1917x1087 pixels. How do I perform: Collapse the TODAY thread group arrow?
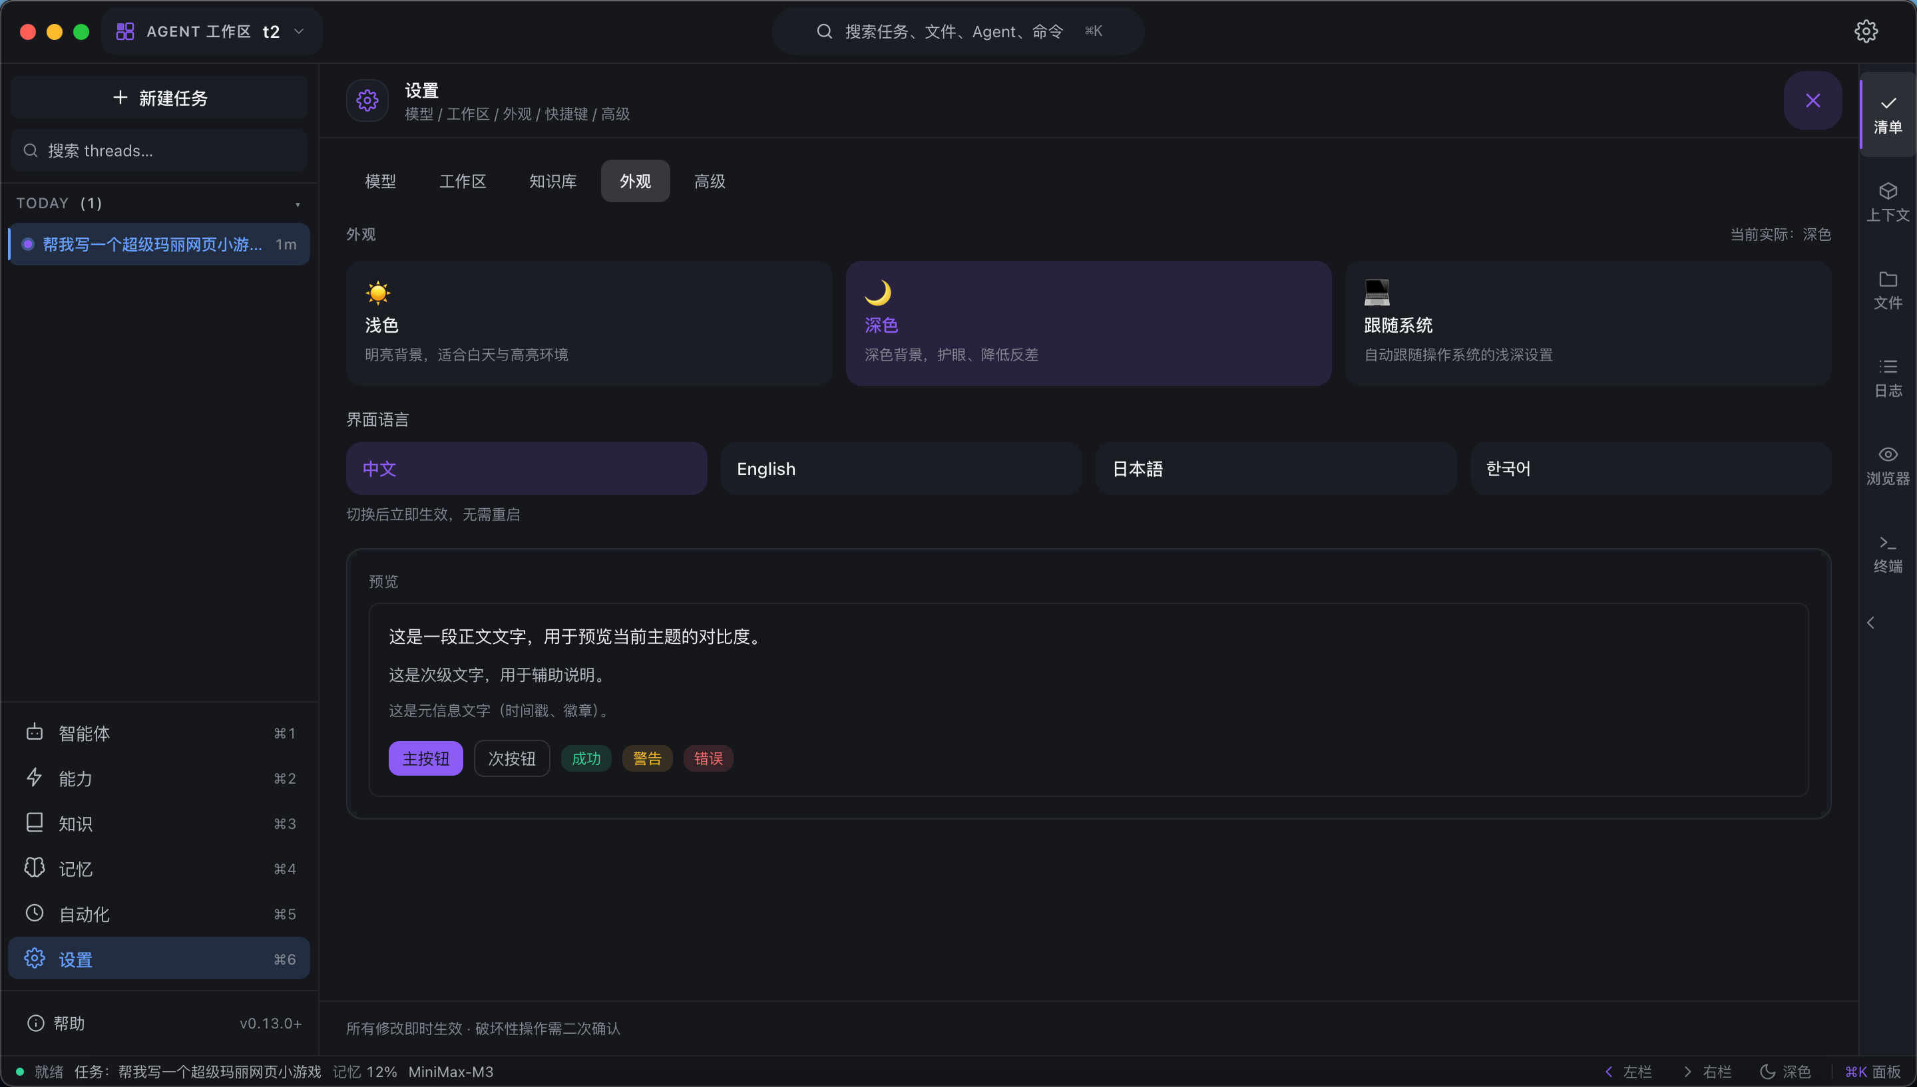(298, 204)
